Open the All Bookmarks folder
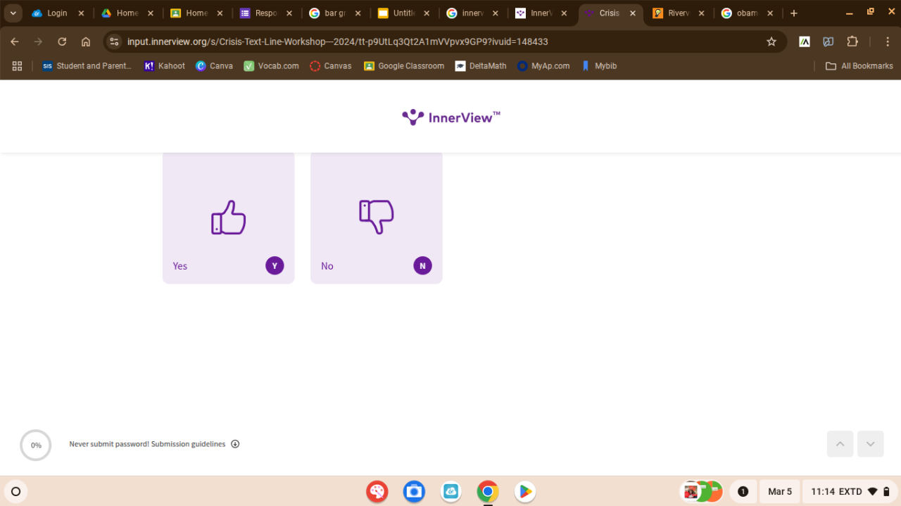Screen dimensions: 901x506 coord(859,66)
